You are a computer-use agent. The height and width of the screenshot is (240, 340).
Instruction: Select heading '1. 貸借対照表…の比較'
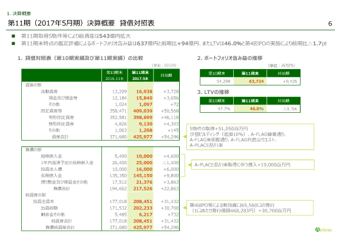pos(80,58)
